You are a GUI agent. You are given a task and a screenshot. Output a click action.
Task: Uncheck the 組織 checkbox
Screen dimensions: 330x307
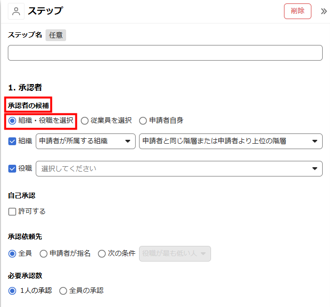(13, 141)
